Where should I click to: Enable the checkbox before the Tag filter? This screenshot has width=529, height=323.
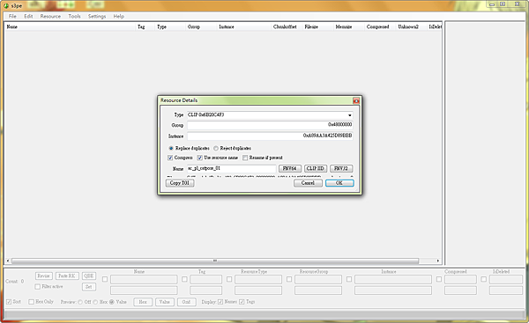[184, 279]
